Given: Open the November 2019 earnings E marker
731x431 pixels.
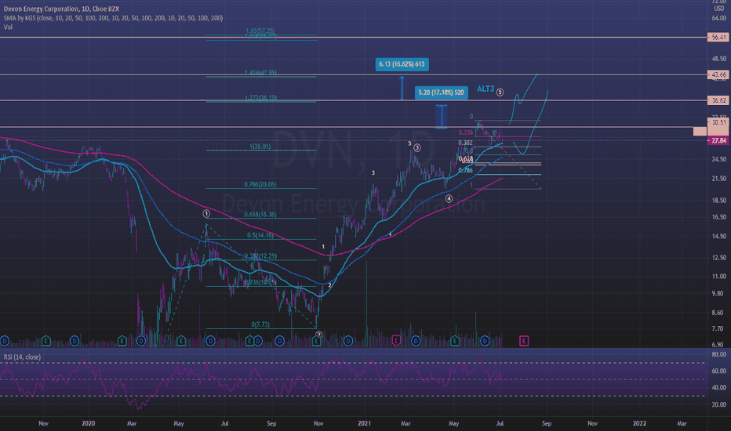Looking at the screenshot, I should pyautogui.click(x=45, y=341).
